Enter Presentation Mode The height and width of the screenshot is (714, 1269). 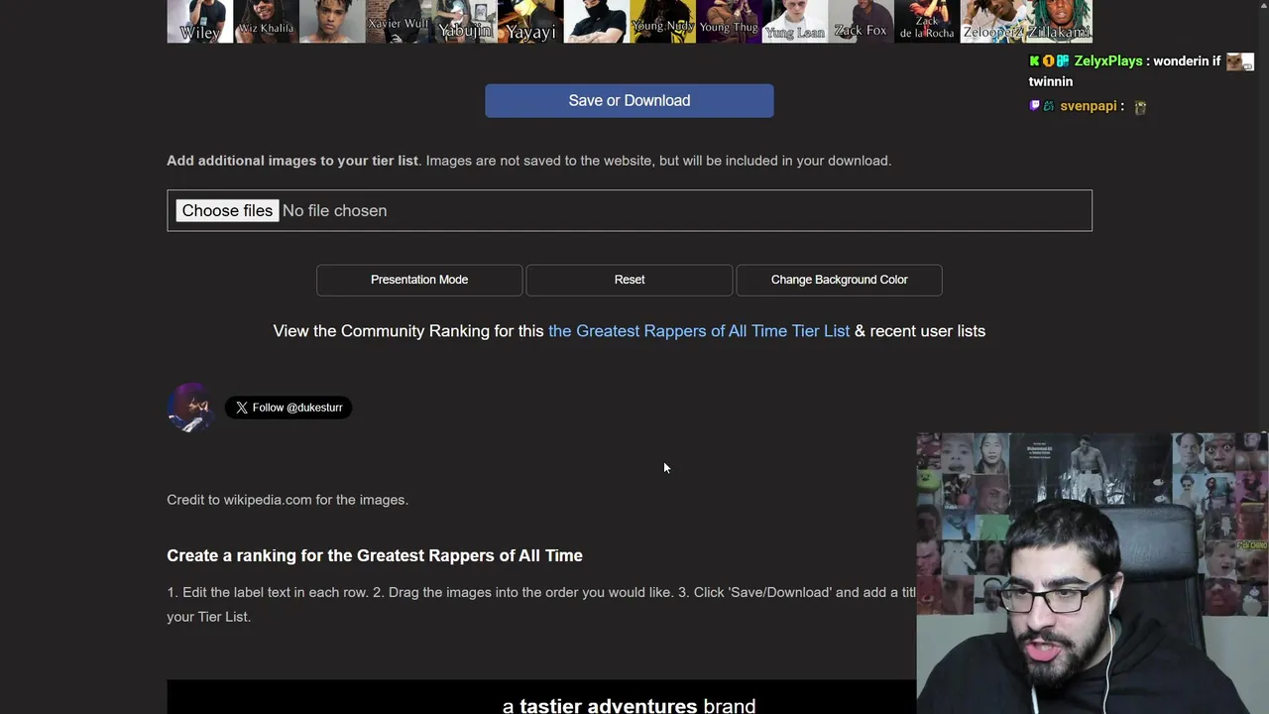click(419, 280)
